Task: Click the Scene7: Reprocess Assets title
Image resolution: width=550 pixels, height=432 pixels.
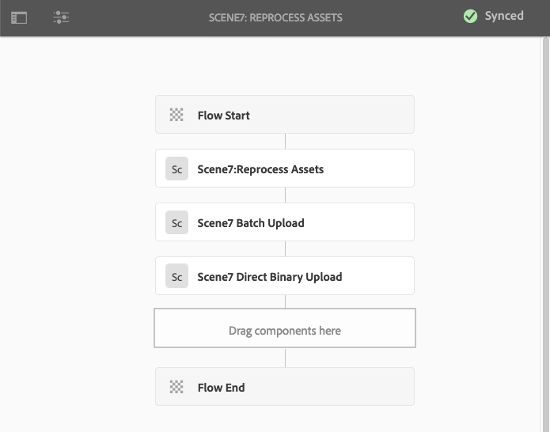Action: point(275,17)
